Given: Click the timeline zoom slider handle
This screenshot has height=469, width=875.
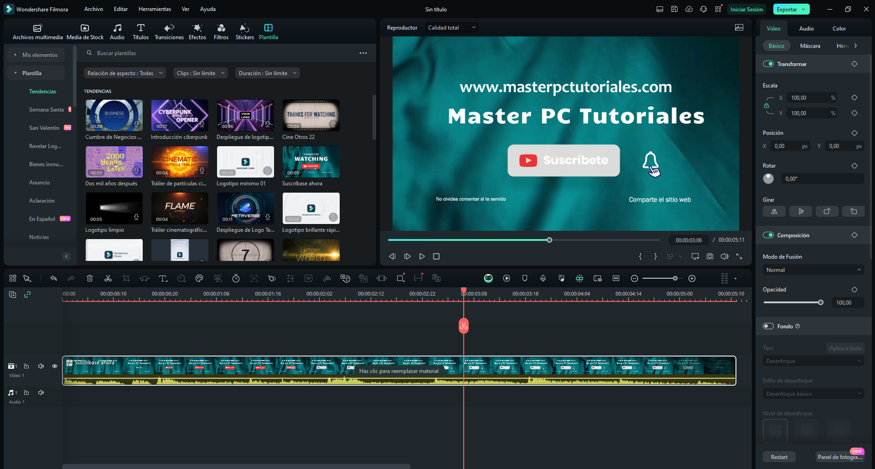Looking at the screenshot, I should 675,278.
